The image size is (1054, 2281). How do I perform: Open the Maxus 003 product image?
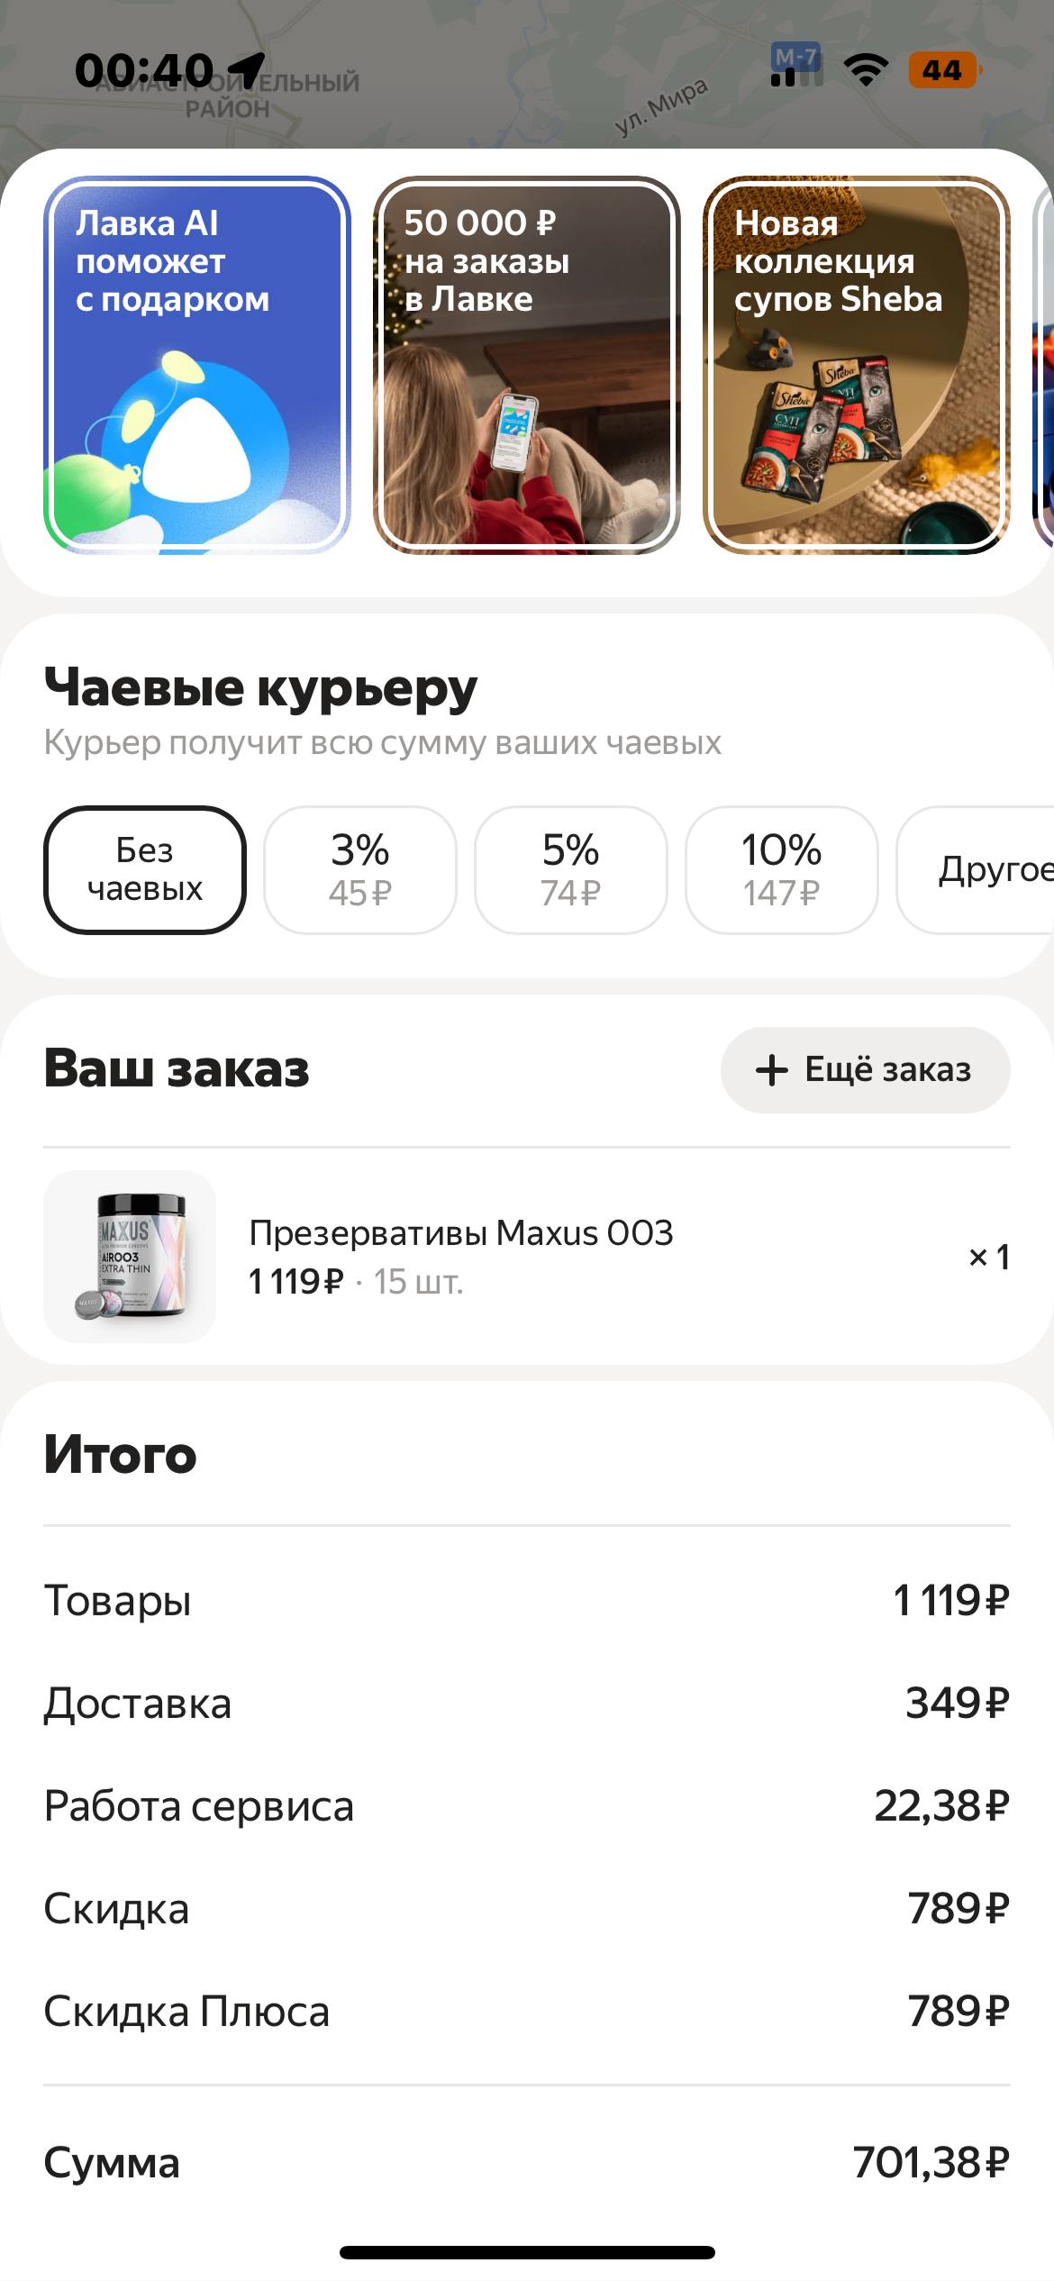tap(130, 1257)
